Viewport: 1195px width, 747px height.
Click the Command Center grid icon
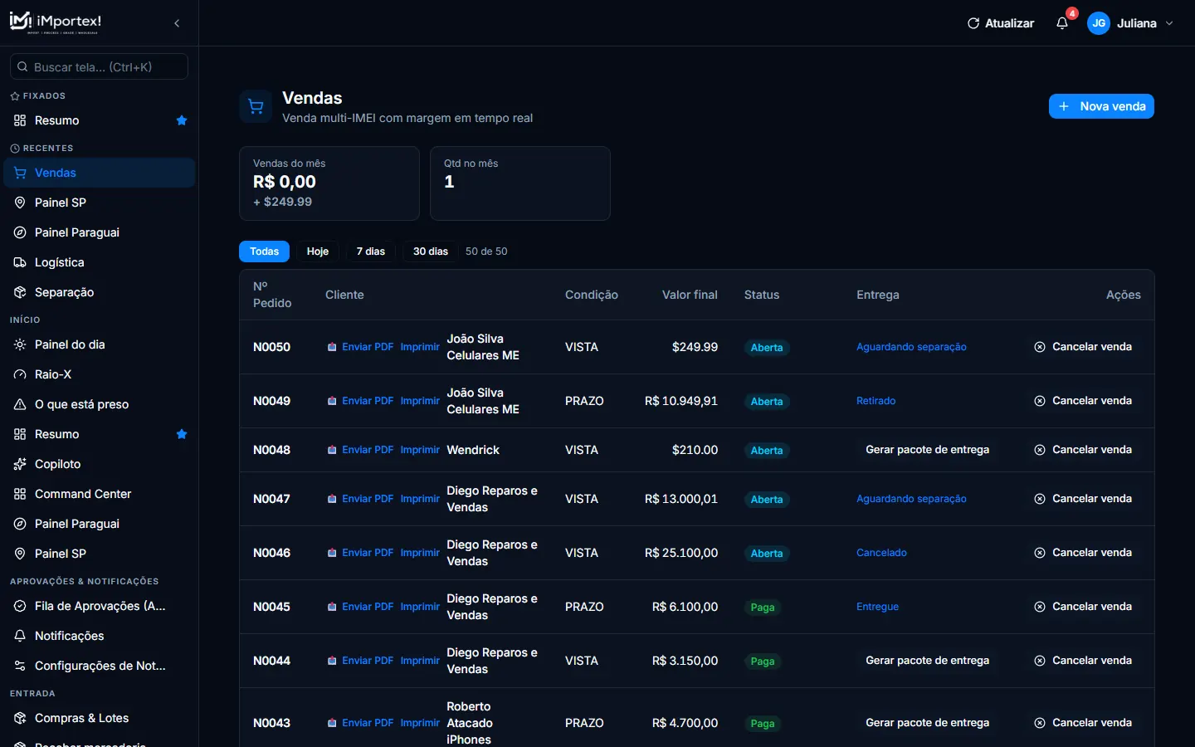coord(20,494)
